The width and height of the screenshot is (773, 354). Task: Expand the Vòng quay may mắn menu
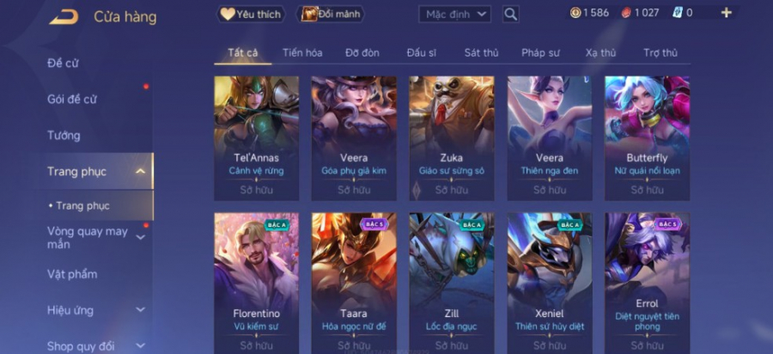(x=141, y=238)
